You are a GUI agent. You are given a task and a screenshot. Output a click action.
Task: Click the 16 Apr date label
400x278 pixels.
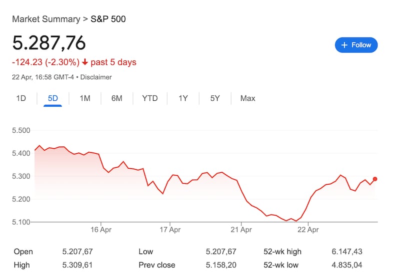point(101,230)
